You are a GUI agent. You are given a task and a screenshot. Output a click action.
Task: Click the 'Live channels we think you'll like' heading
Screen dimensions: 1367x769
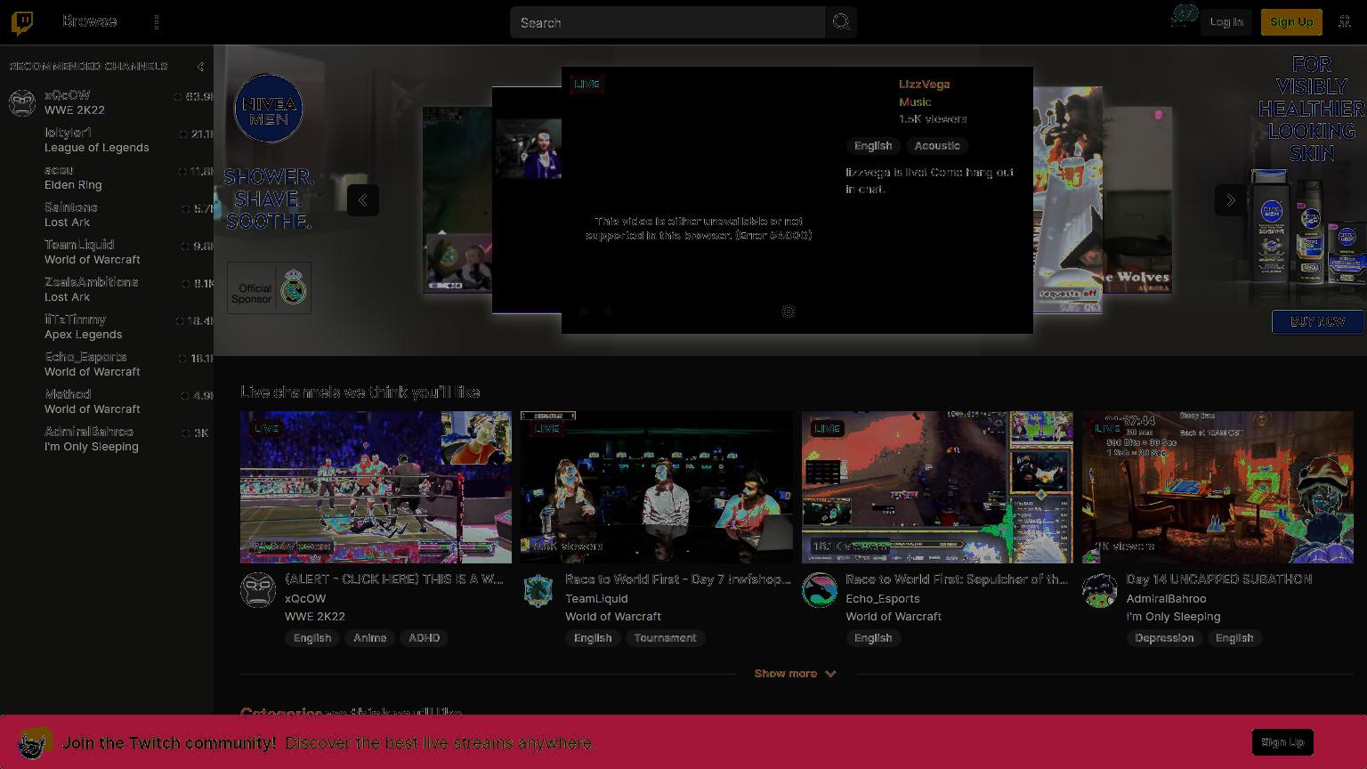360,393
